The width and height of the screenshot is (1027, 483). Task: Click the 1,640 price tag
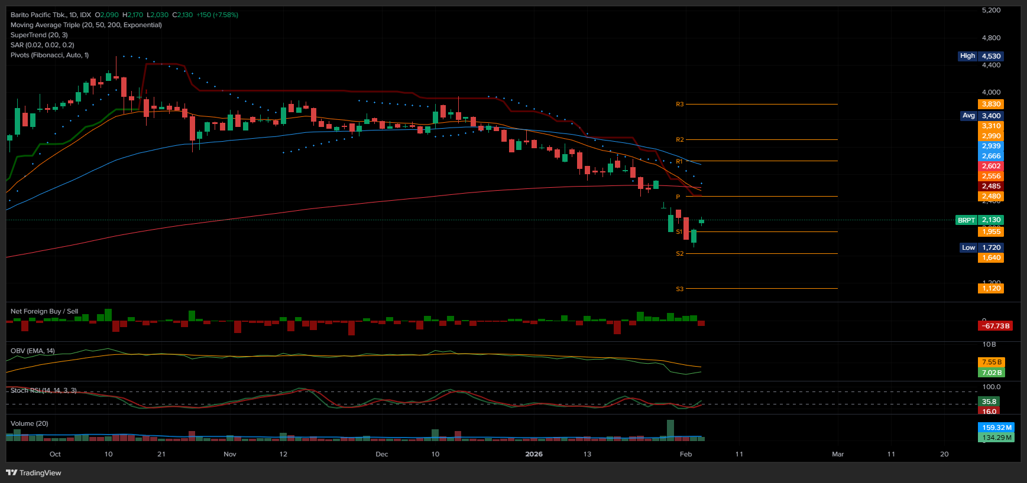(x=991, y=257)
